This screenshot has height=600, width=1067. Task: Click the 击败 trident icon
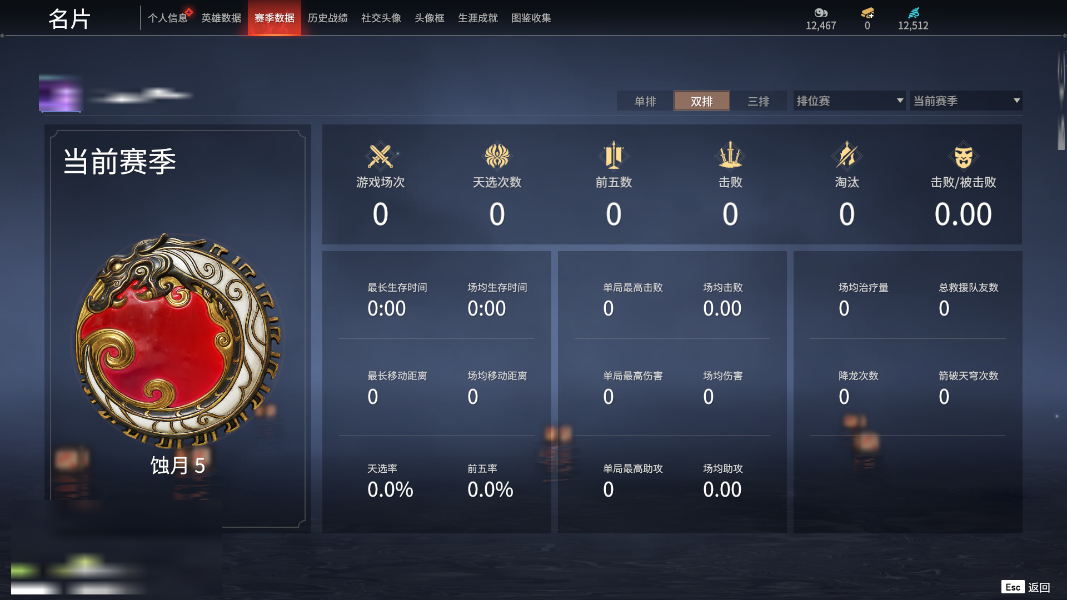pos(730,155)
